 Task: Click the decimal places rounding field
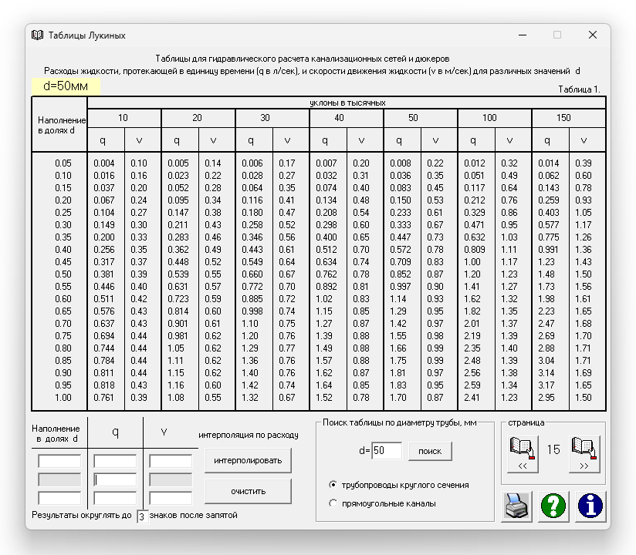click(142, 516)
